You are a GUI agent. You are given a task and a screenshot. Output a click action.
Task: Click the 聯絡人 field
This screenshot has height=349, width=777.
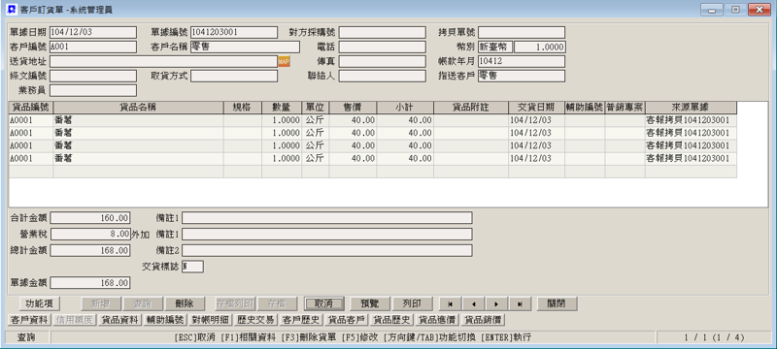382,77
